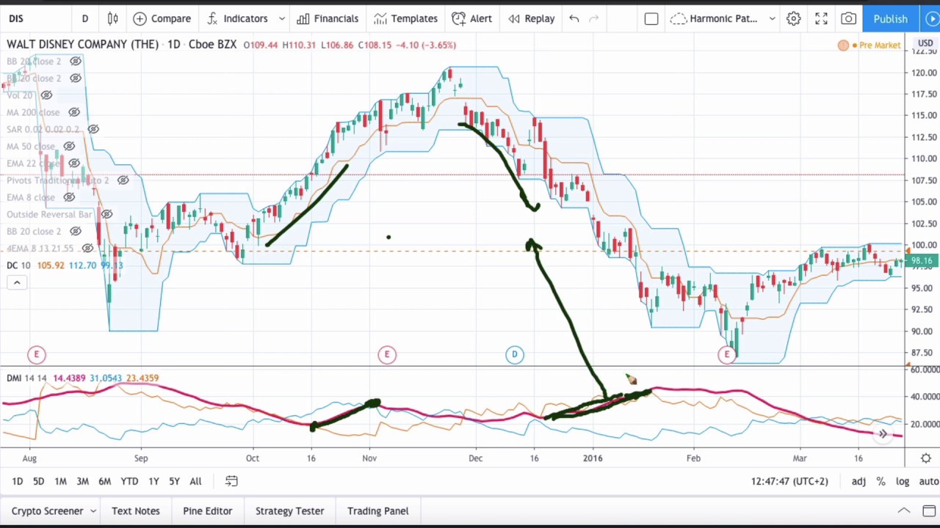Click the 98.16 current price label
The height and width of the screenshot is (528, 940).
click(921, 261)
